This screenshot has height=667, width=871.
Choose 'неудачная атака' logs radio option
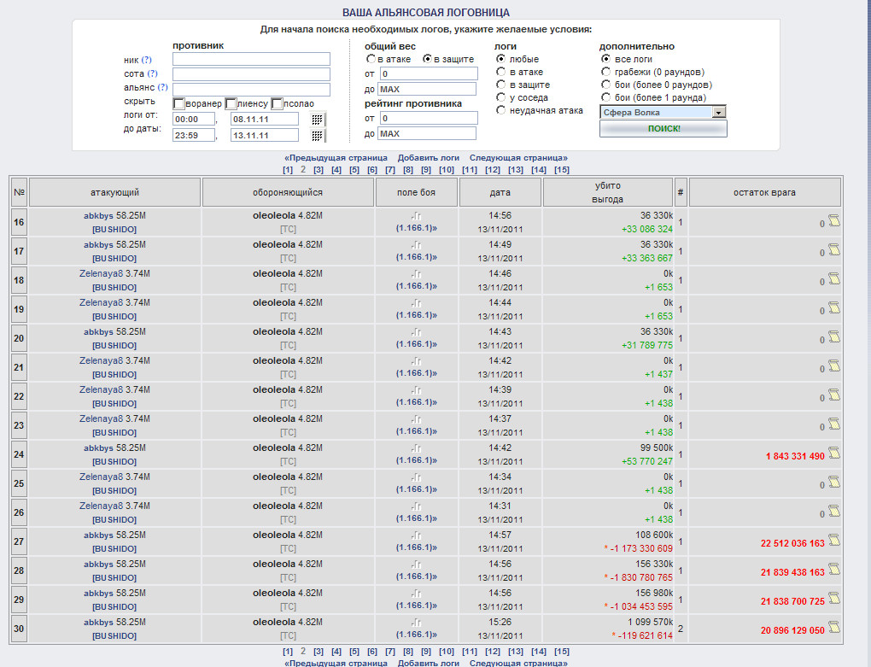(502, 110)
